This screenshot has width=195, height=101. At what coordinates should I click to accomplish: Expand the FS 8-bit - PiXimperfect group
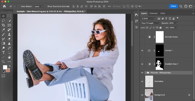145,73
